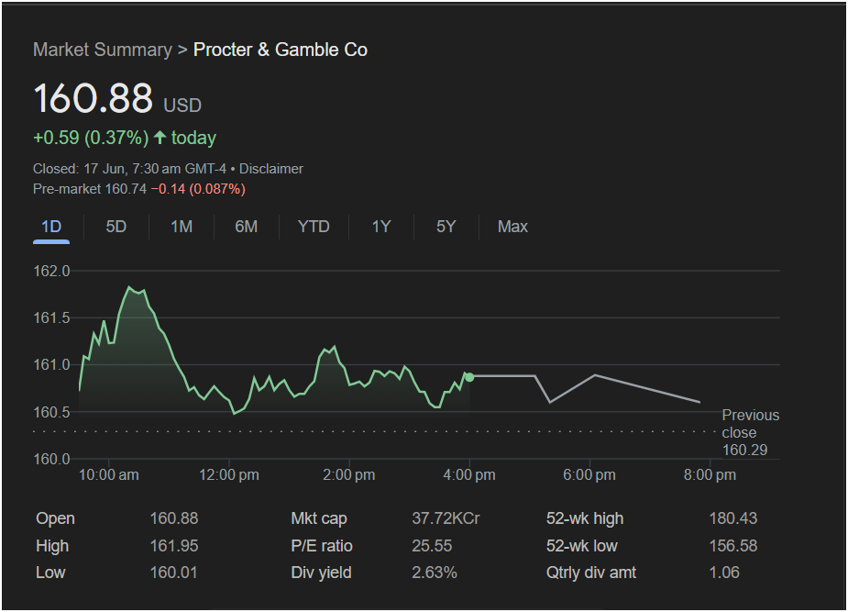Image resolution: width=848 pixels, height=612 pixels.
Task: Click the Div yield value 2.63%
Action: coord(435,573)
